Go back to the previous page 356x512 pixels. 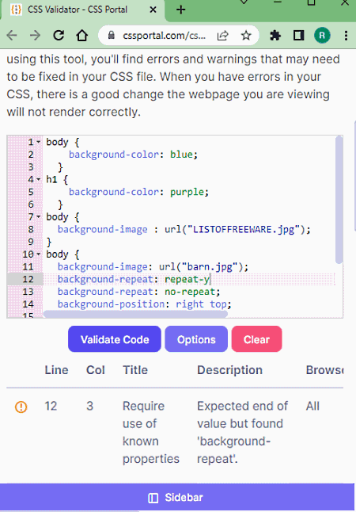(12, 35)
